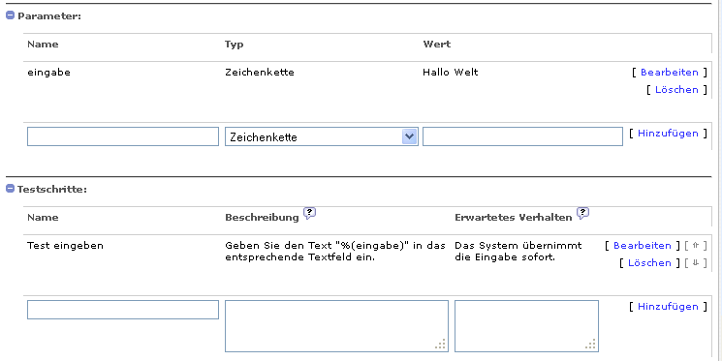This screenshot has height=361, width=722.
Task: Collapse the Testschritte section
Action: (x=10, y=189)
